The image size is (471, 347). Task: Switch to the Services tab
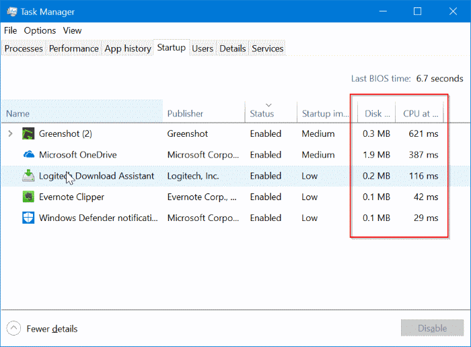[x=267, y=49]
